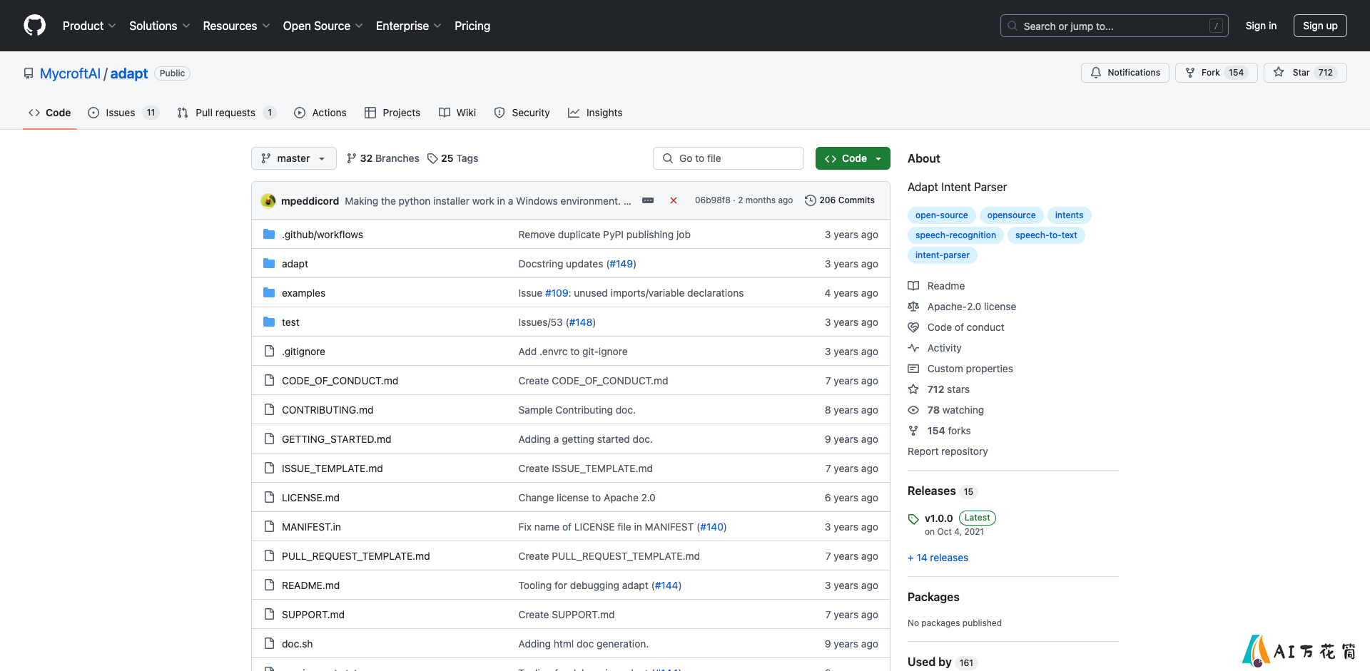Open the adapt repository link

129,73
